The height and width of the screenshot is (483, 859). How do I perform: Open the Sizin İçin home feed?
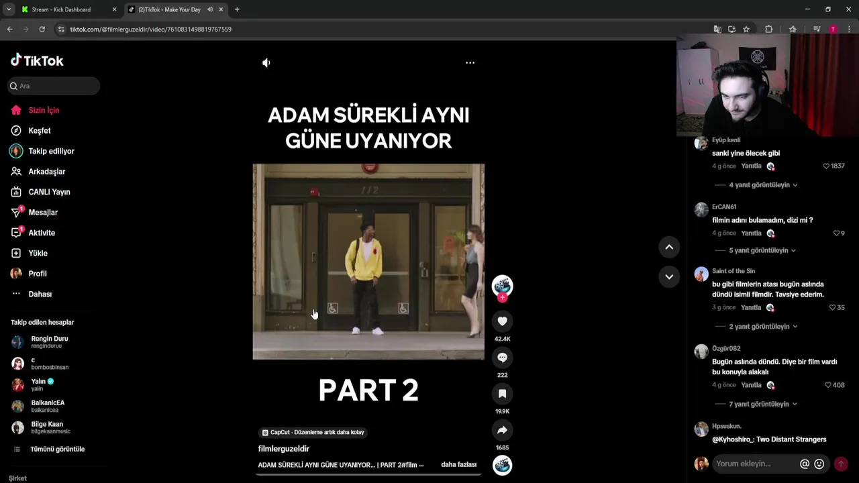point(35,110)
